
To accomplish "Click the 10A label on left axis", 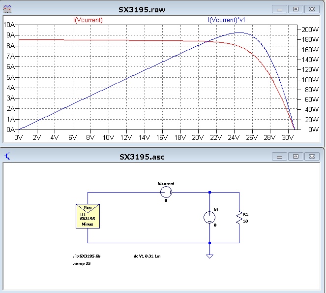I will (9, 25).
